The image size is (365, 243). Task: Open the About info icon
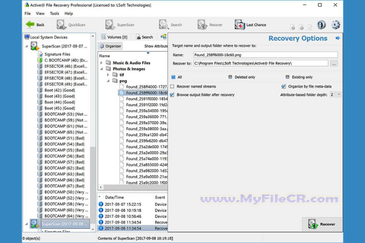click(x=321, y=25)
